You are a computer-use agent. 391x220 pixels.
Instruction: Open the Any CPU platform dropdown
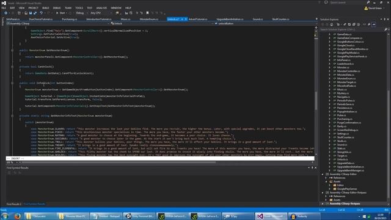(x=101, y=13)
